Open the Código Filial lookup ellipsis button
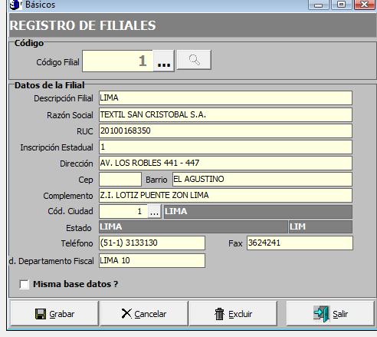The width and height of the screenshot is (377, 337). point(164,61)
